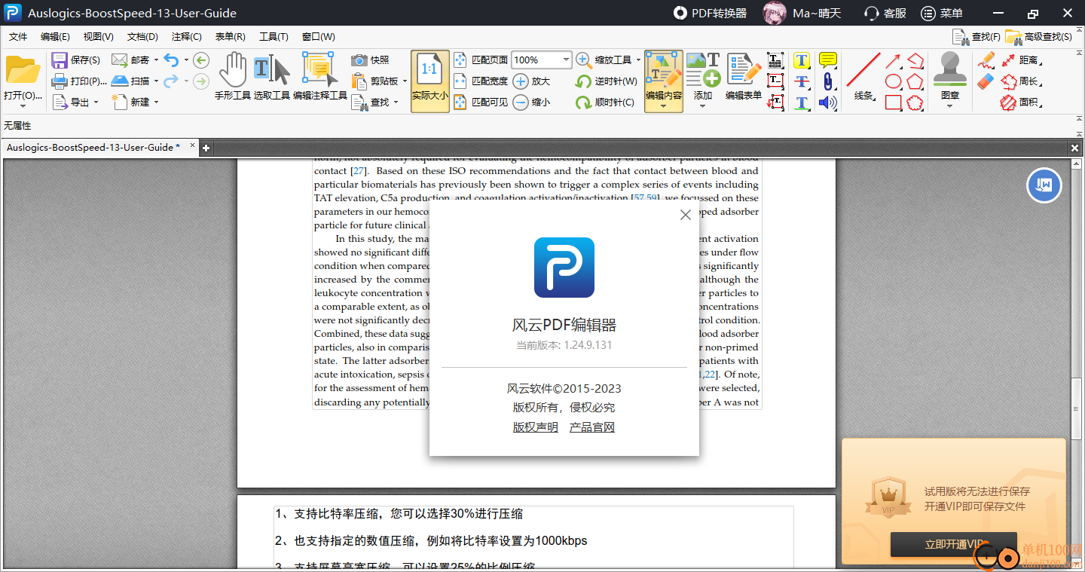Click the copyright statement link in dialog
Screen dimensions: 1085x572
[x=536, y=427]
